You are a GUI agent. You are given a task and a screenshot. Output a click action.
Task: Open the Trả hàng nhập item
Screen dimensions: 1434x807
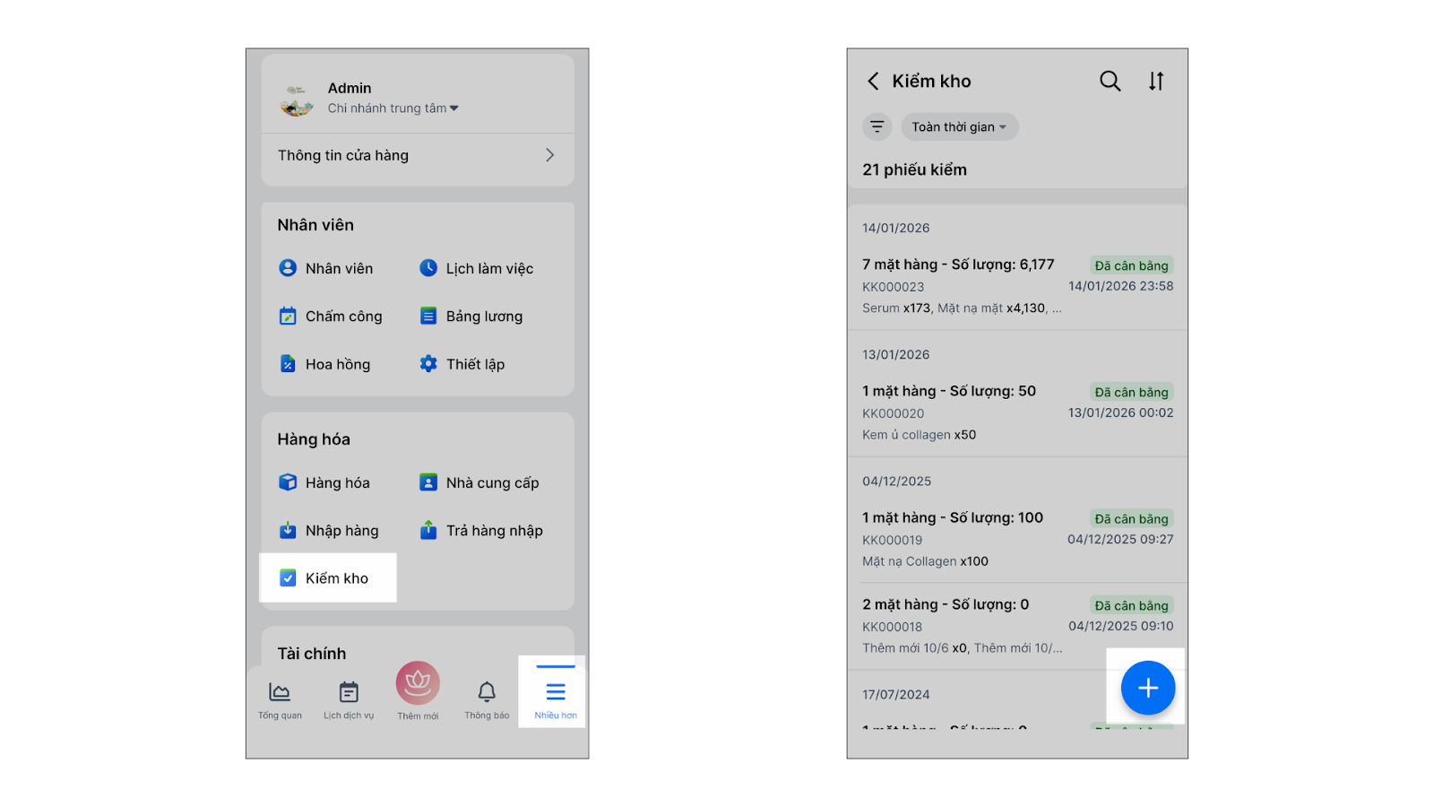(481, 531)
